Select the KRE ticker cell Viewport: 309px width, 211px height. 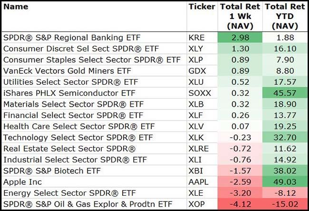coord(197,37)
